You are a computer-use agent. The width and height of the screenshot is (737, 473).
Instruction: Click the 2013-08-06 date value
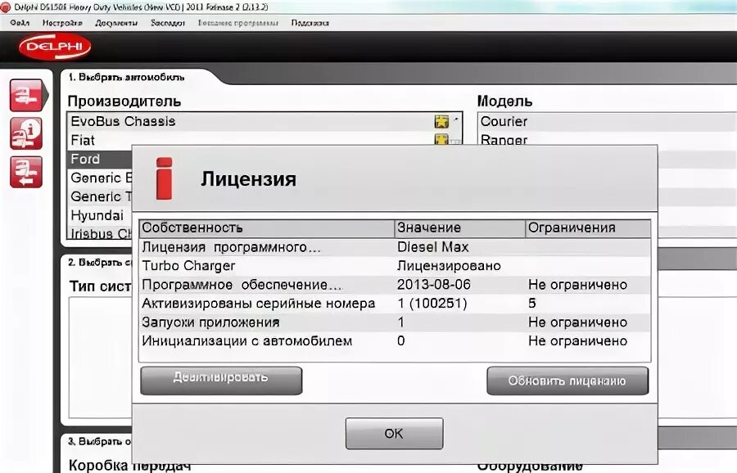point(434,285)
